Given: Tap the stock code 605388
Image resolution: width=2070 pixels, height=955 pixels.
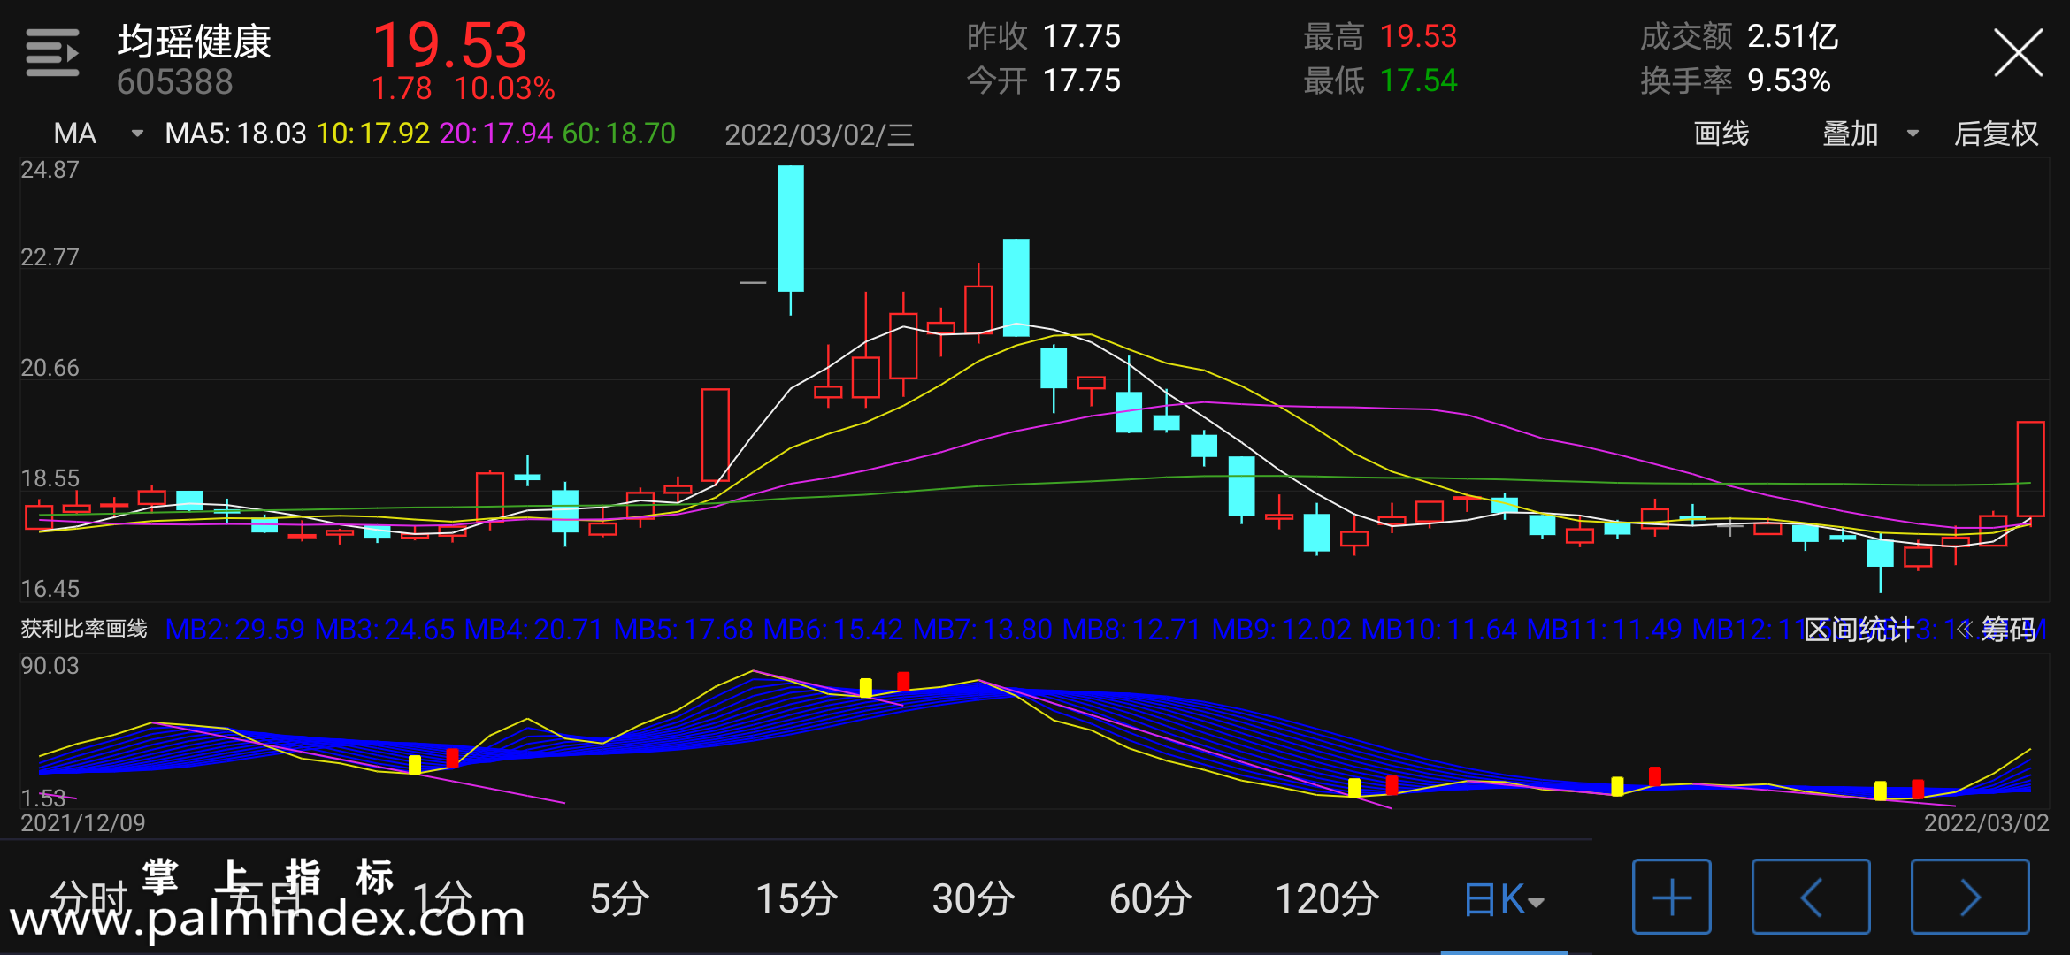Looking at the screenshot, I should click(x=174, y=82).
